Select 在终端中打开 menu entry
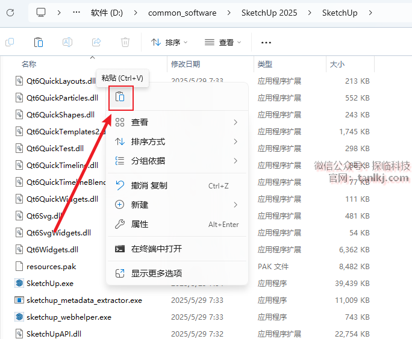Viewport: 412px width, 339px height. click(177, 249)
